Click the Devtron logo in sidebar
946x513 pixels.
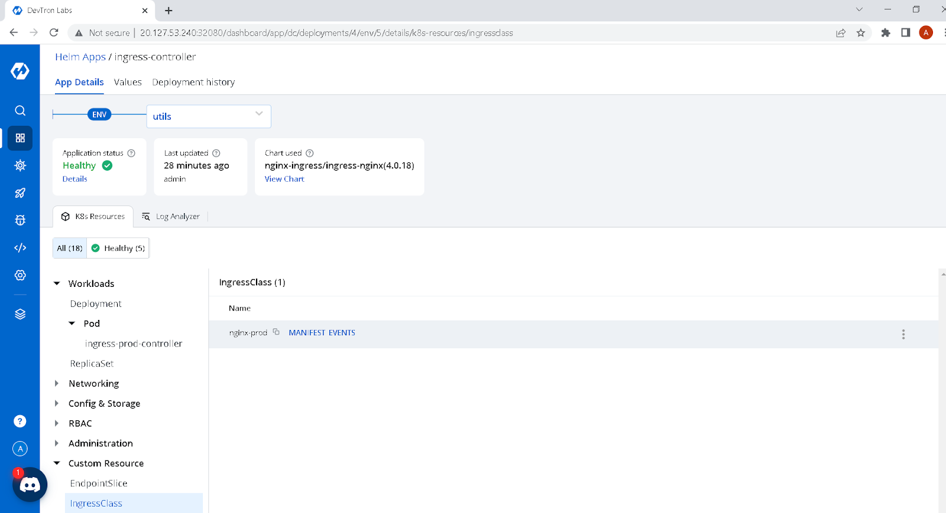coord(20,71)
